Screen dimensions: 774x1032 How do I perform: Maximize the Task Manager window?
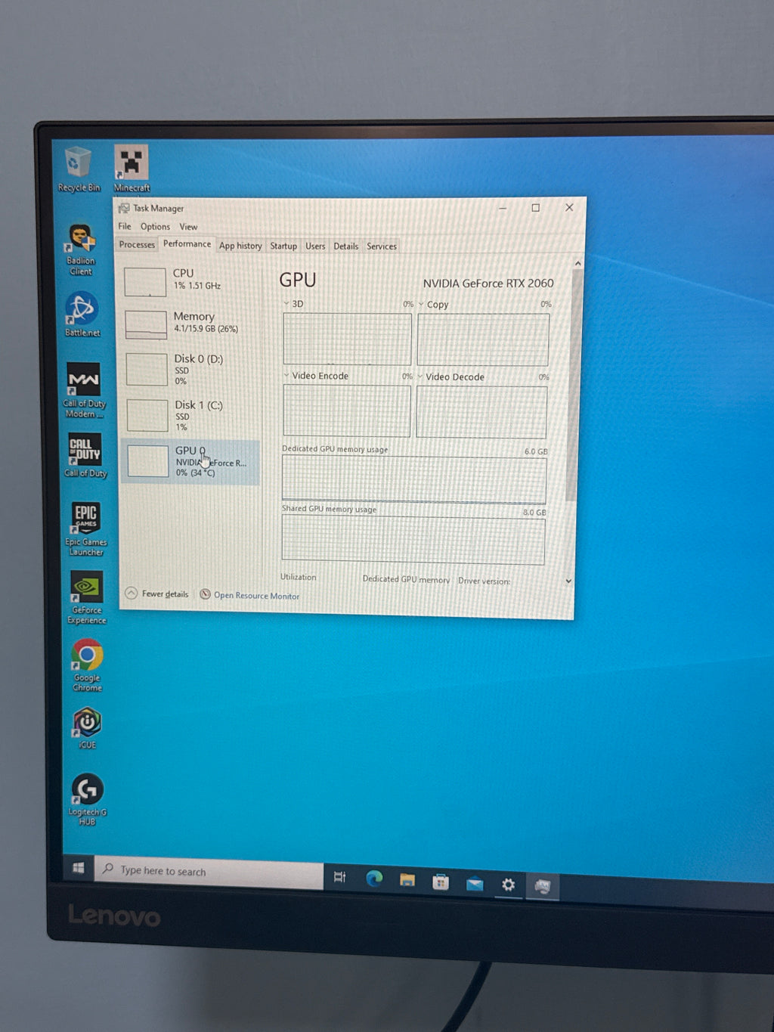point(536,207)
